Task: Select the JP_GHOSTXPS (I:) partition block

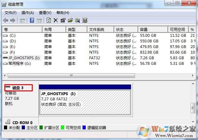Action: tap(85, 100)
